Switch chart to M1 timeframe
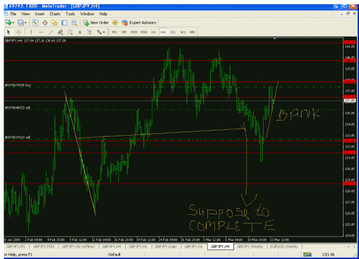 tap(114, 32)
